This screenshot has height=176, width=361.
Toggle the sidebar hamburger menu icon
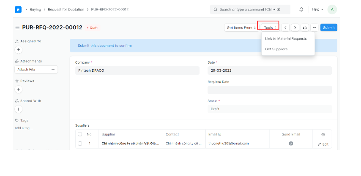pyautogui.click(x=17, y=27)
